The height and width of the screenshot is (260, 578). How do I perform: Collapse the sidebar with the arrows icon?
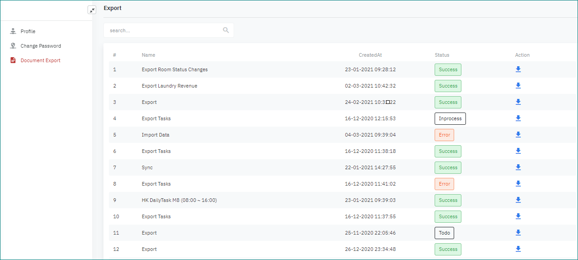click(92, 10)
